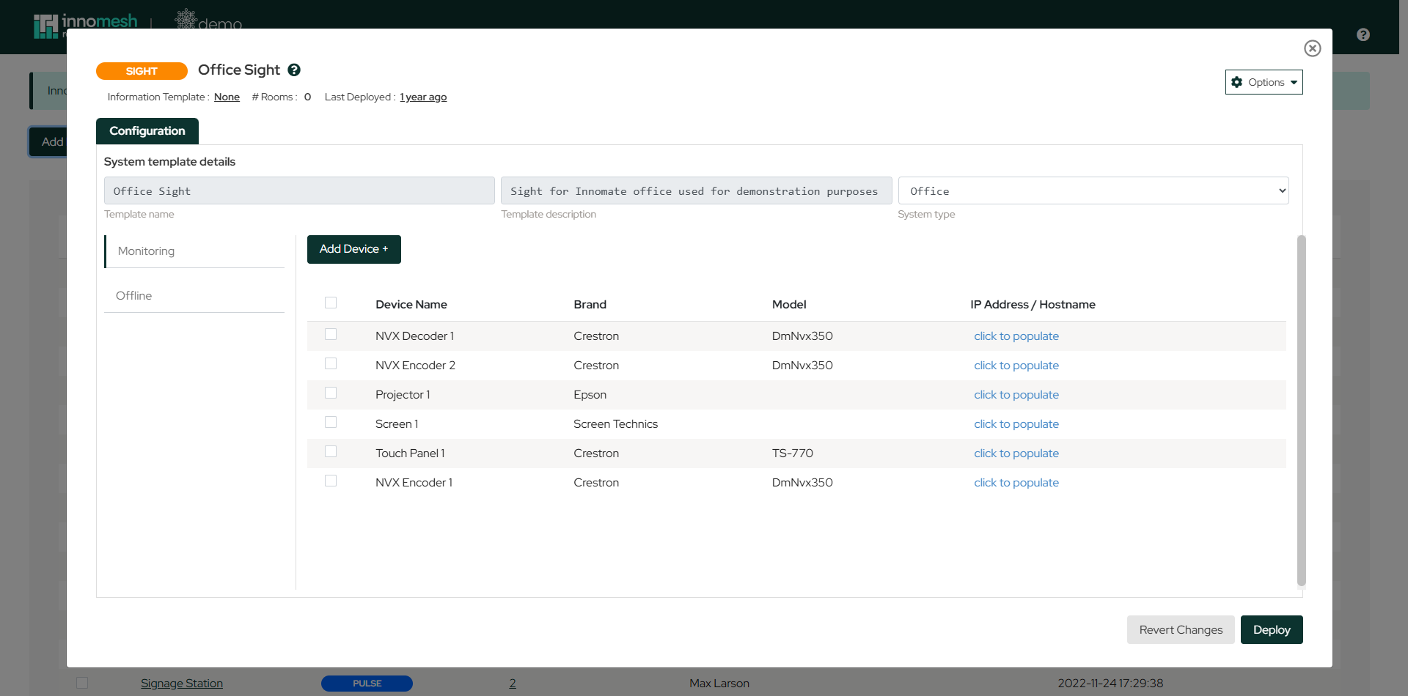Click the Deploy button

1272,630
